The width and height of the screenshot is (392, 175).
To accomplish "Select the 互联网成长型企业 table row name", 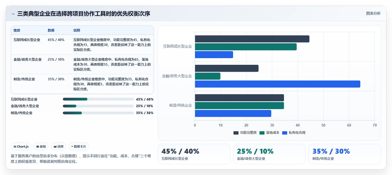I will pyautogui.click(x=27, y=40).
